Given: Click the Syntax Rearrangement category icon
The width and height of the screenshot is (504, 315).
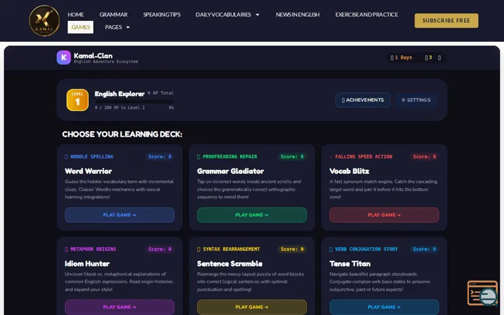Looking at the screenshot, I should pos(198,249).
